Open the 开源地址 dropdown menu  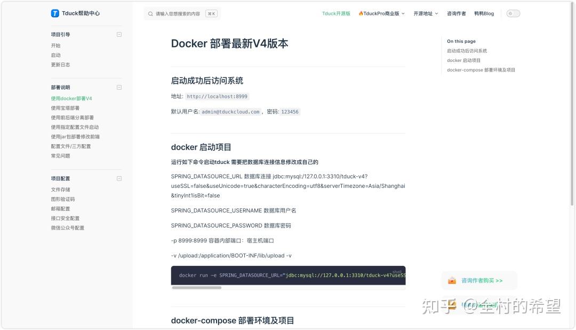pyautogui.click(x=426, y=13)
